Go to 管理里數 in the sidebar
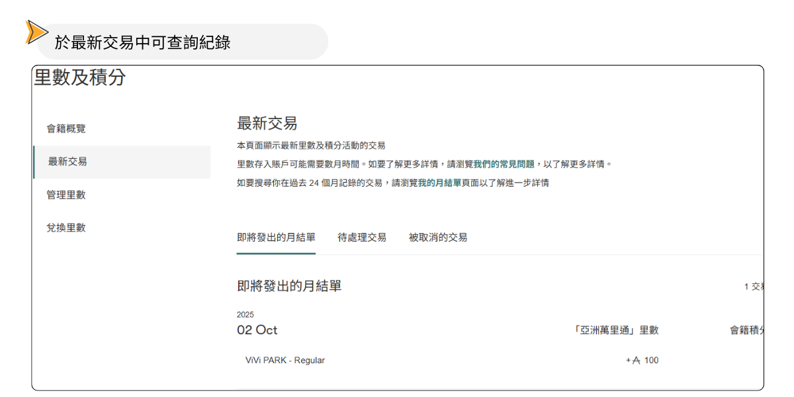The width and height of the screenshot is (794, 397). pyautogui.click(x=66, y=195)
